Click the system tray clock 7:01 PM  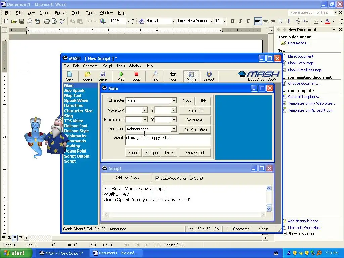point(332,253)
